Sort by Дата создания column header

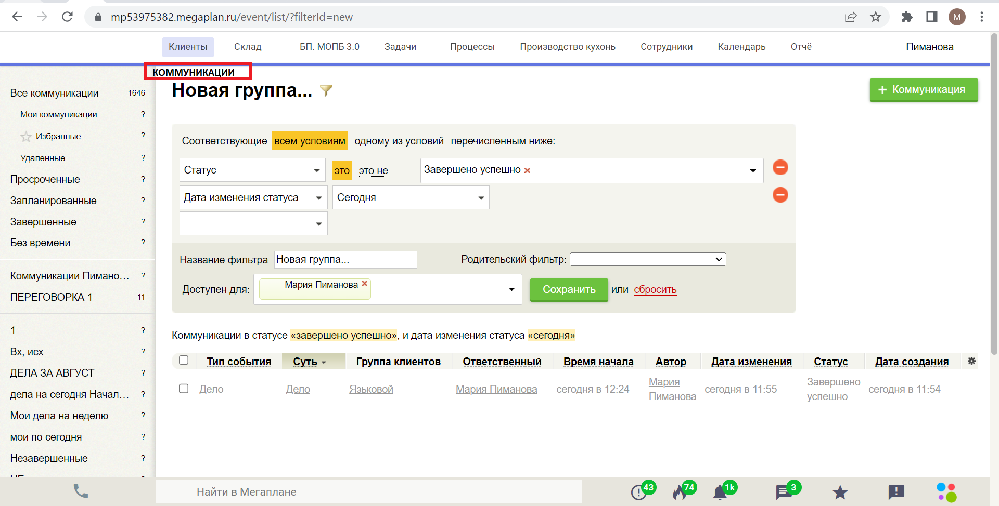tap(912, 362)
